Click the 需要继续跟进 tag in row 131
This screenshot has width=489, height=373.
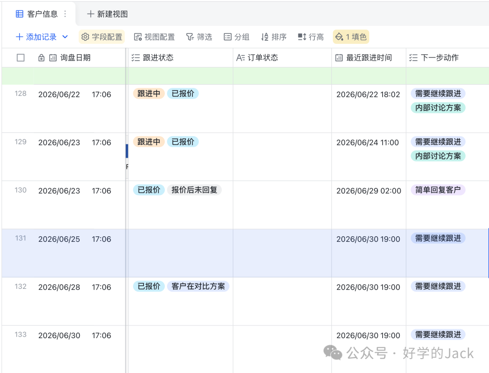438,238
